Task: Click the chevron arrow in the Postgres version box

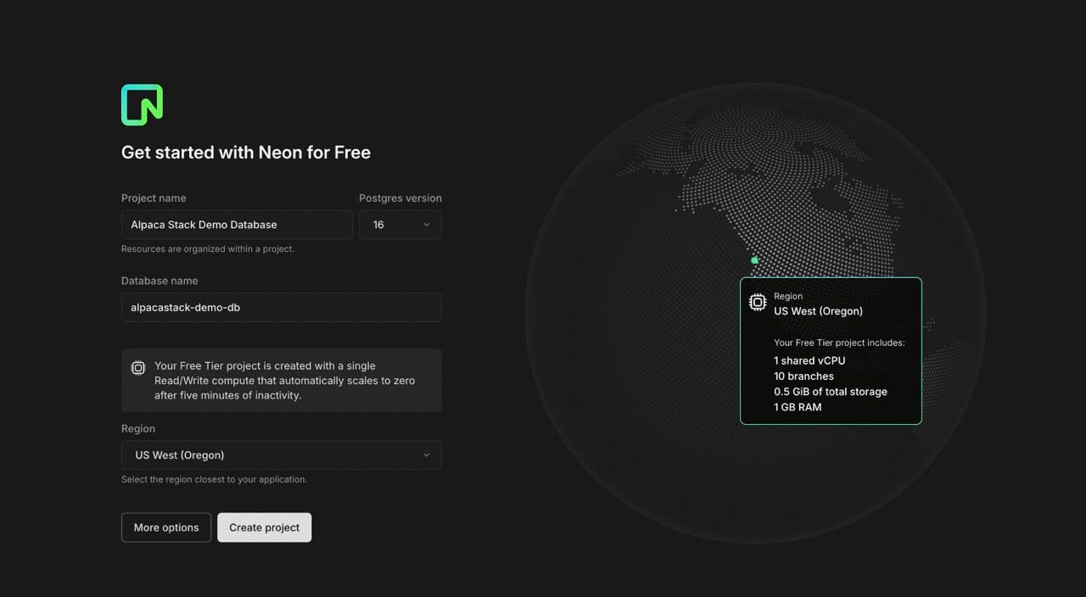Action: pos(426,225)
